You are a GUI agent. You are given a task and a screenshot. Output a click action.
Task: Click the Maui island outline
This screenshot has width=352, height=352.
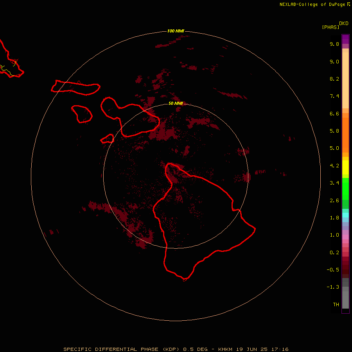130,117
